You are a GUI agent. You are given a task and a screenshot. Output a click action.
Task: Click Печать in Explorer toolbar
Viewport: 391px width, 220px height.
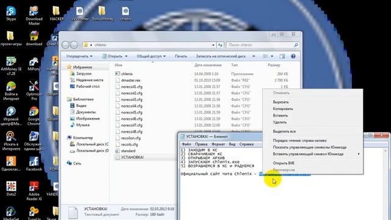tap(181, 56)
